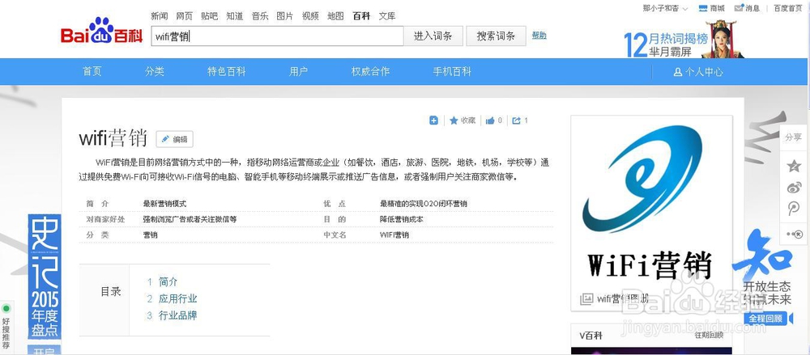Click the 编辑 edit button

tap(175, 139)
